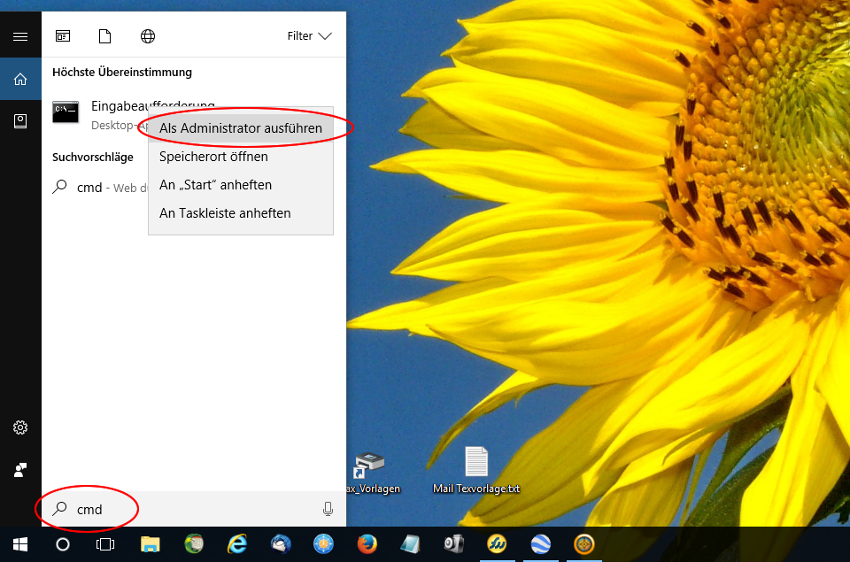Click the Apps filter icon
The height and width of the screenshot is (562, 850).
point(63,36)
